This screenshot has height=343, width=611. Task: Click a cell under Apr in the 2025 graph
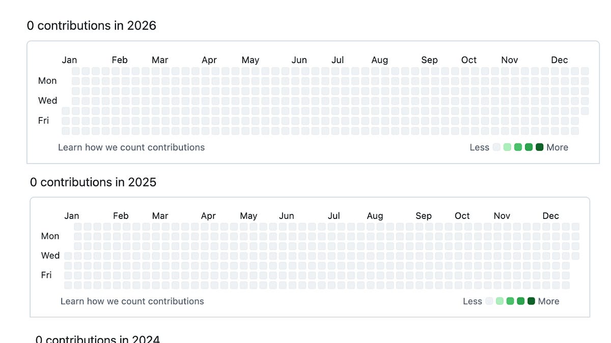point(208,245)
